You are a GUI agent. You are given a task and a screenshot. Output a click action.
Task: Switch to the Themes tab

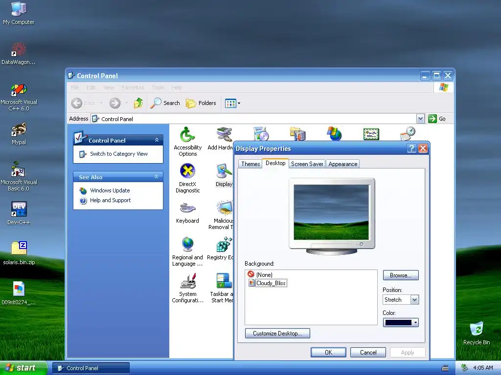coord(250,164)
